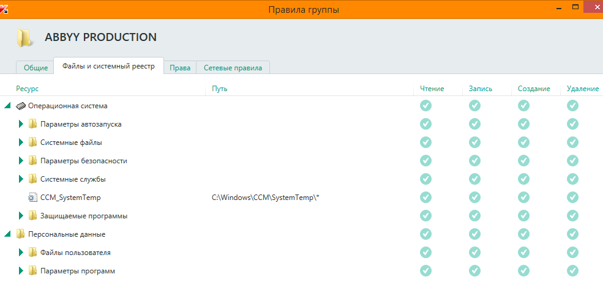Toggle Запись permission for Параметры автозапуска
This screenshot has width=603, height=285.
pyautogui.click(x=474, y=124)
